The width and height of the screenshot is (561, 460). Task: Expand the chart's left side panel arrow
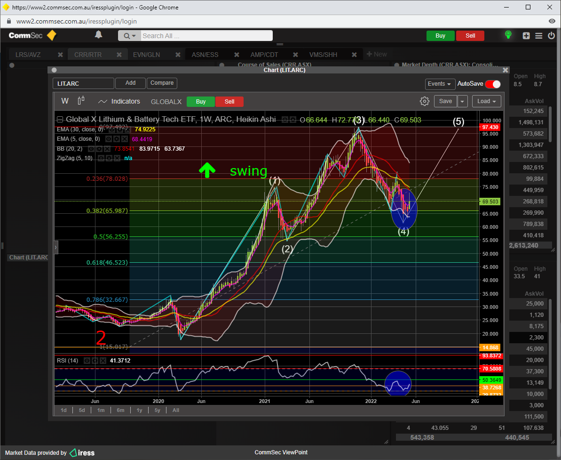click(x=56, y=247)
